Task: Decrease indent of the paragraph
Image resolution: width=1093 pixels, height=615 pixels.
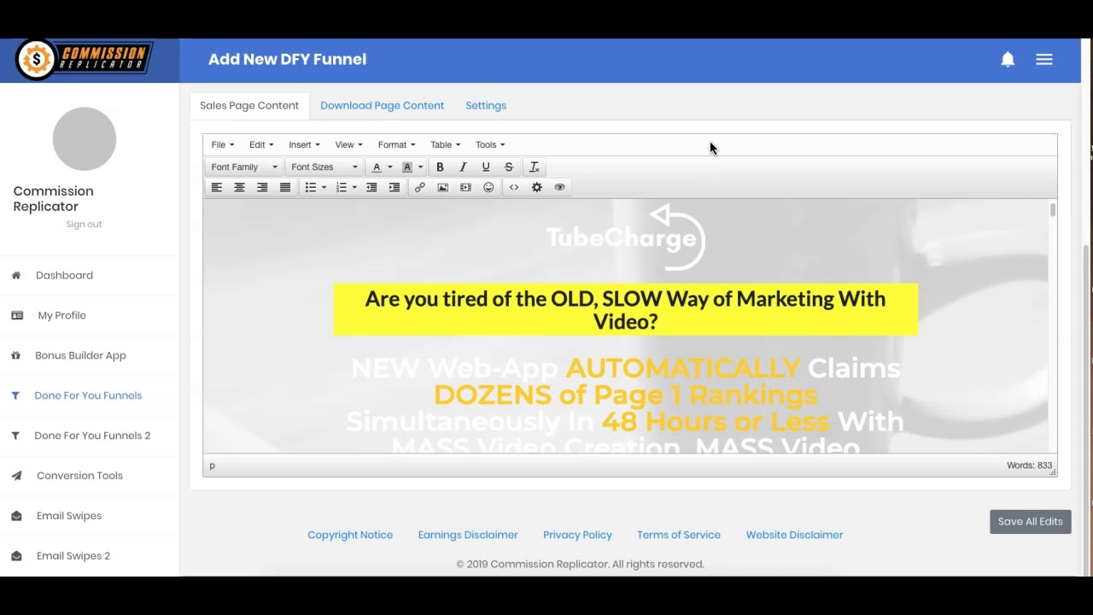Action: point(371,187)
